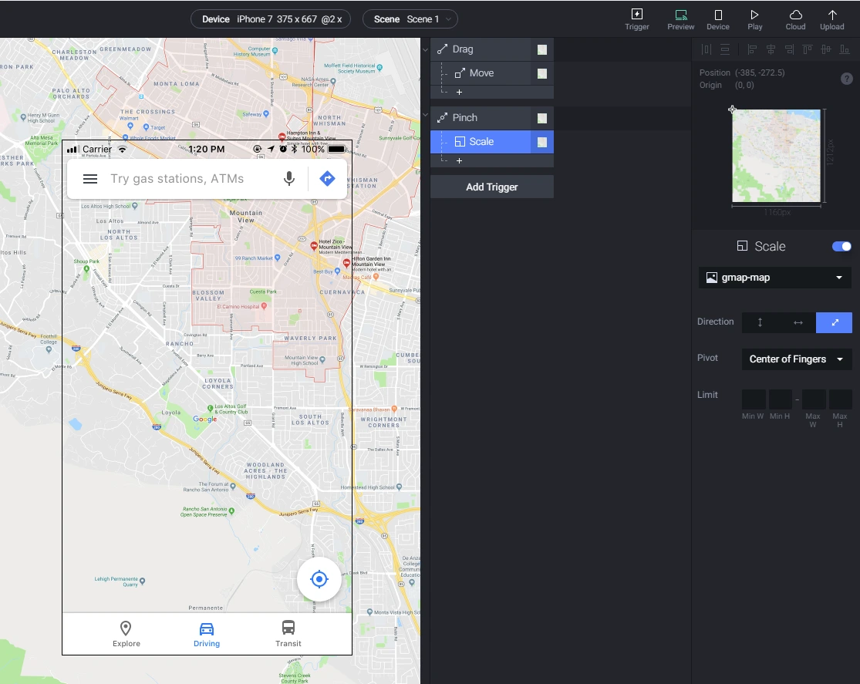Screen dimensions: 860x684
Task: Open the Trigger tool in top toolbar
Action: click(637, 19)
